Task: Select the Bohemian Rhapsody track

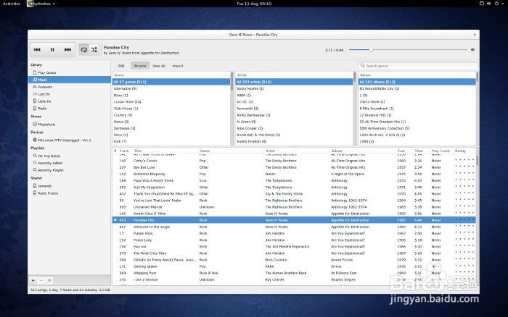Action: [294, 174]
